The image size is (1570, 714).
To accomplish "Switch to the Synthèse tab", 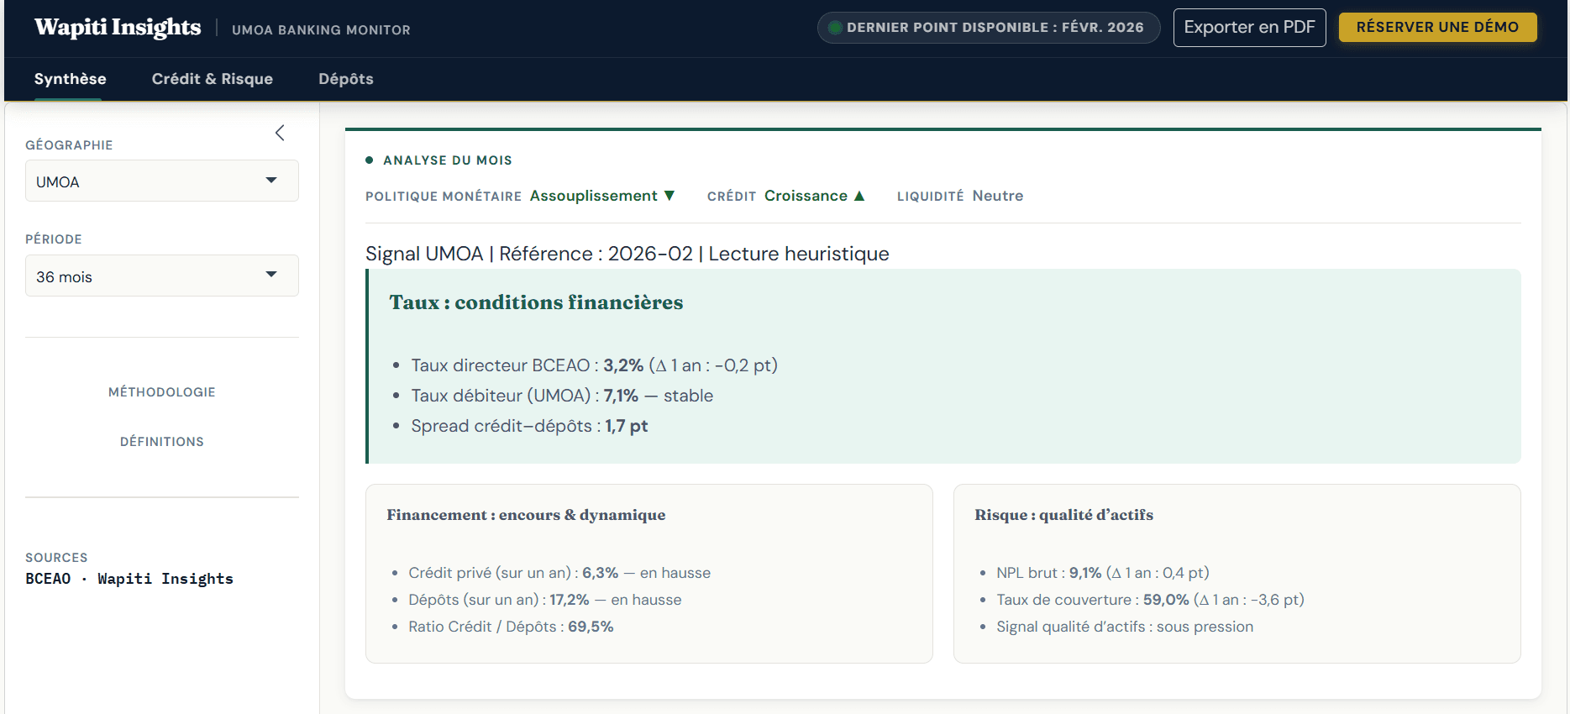I will click(71, 79).
